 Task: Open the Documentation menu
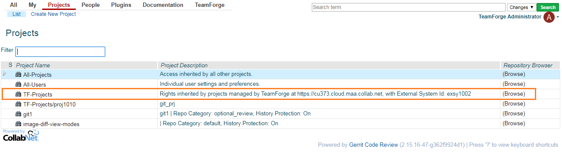click(163, 5)
